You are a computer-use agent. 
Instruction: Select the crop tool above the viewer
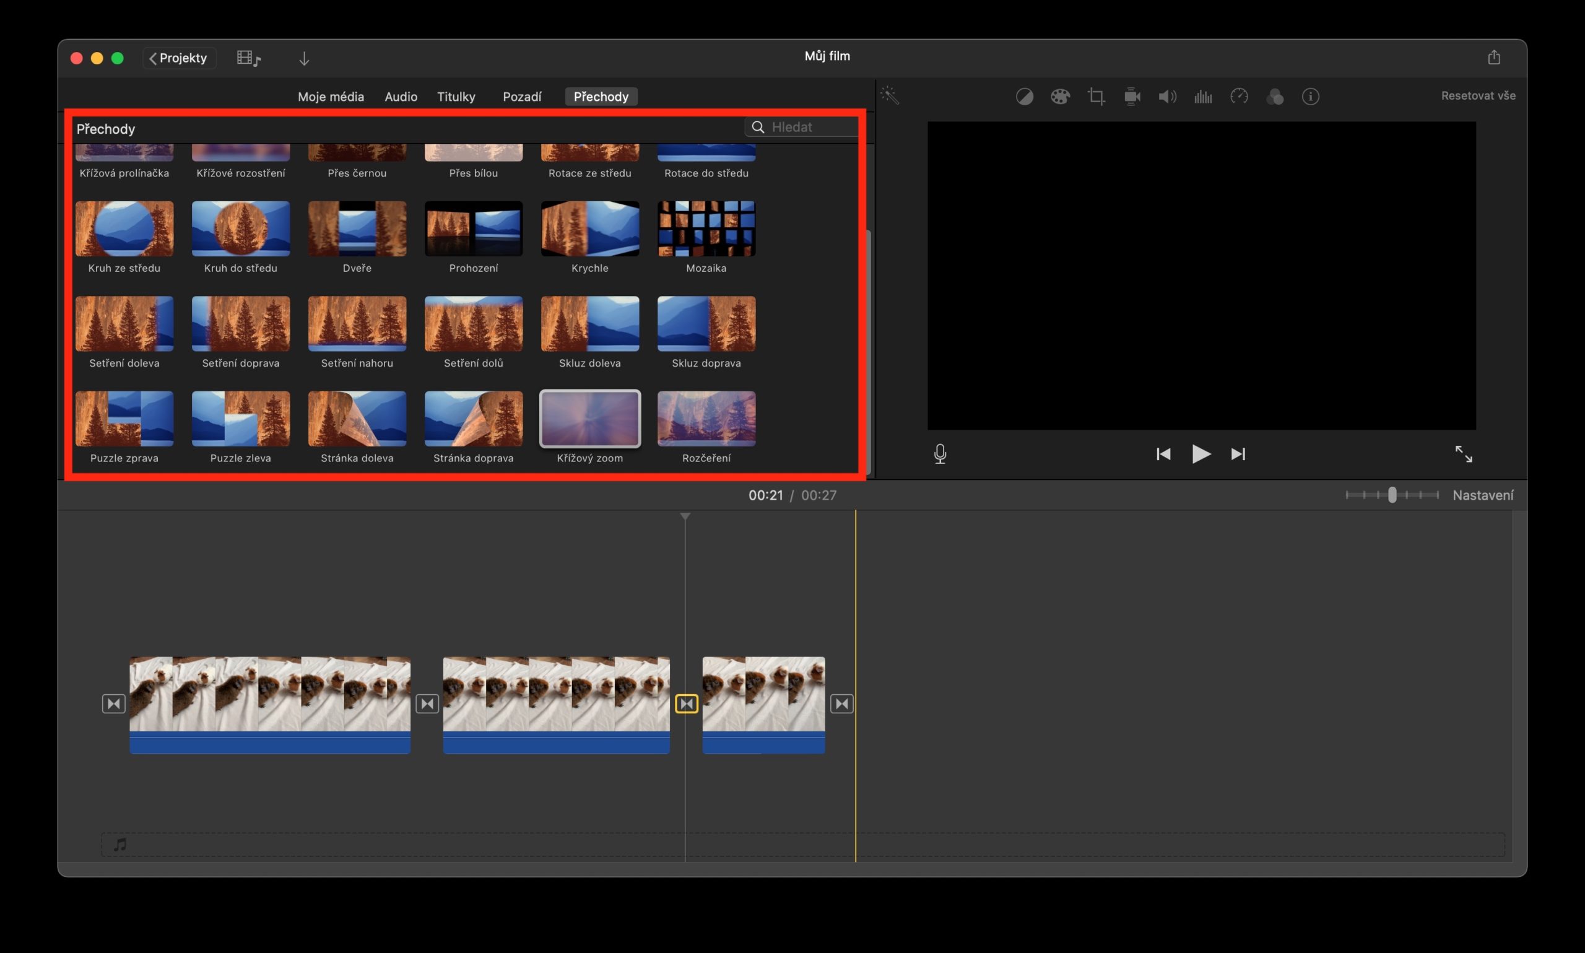pyautogui.click(x=1096, y=97)
